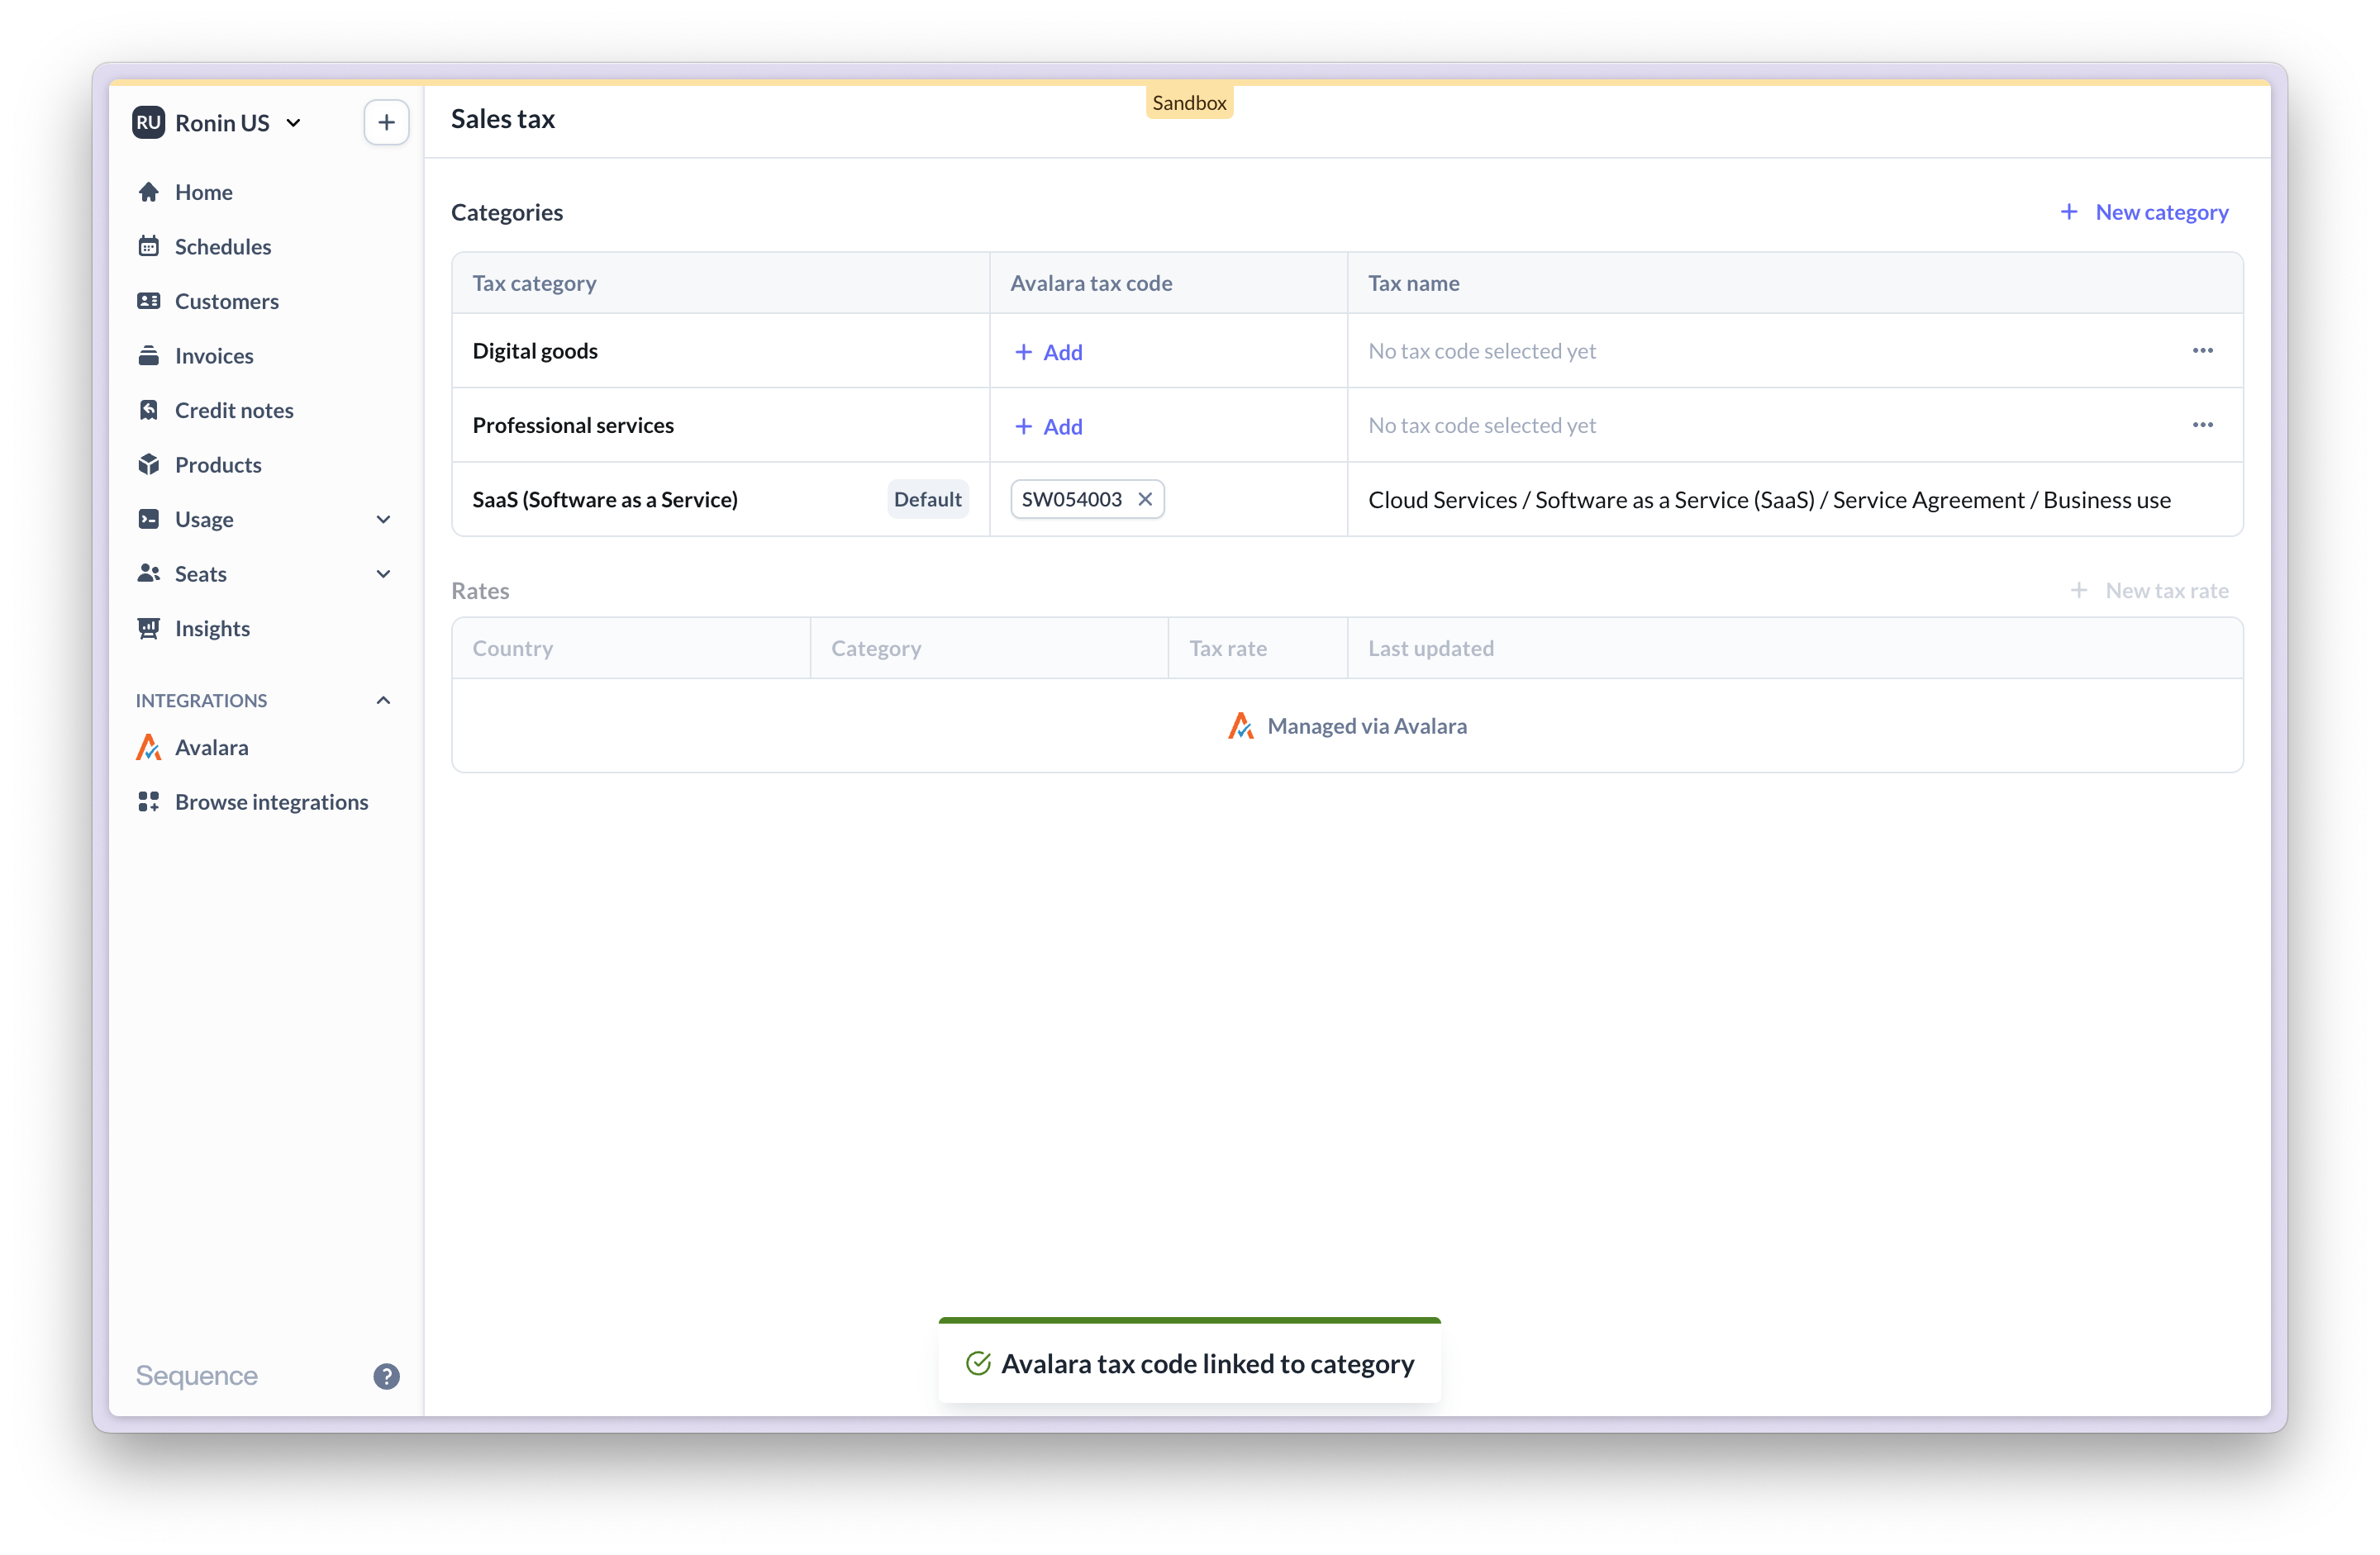Expand the Usage submenu chevron
Image resolution: width=2380 pixels, height=1555 pixels.
pyautogui.click(x=383, y=519)
